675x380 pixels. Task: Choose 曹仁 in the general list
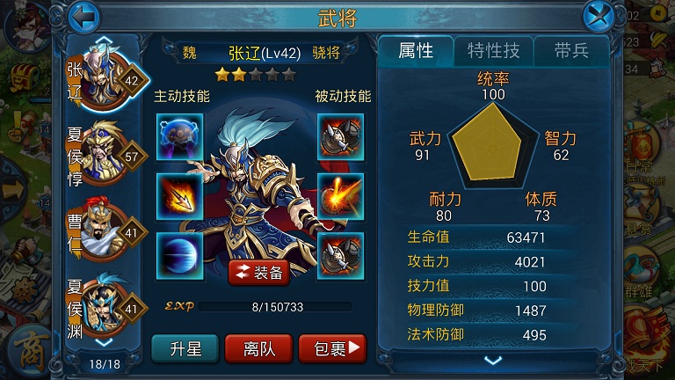pos(105,230)
